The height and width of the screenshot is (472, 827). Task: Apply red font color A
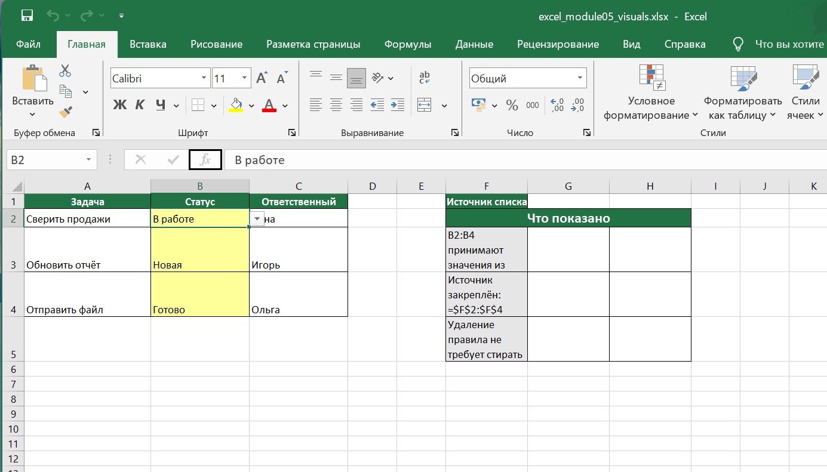coord(269,105)
